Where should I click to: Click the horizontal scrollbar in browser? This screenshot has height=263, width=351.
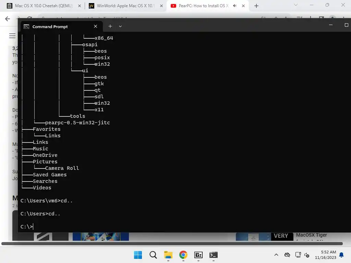[x=172, y=243]
